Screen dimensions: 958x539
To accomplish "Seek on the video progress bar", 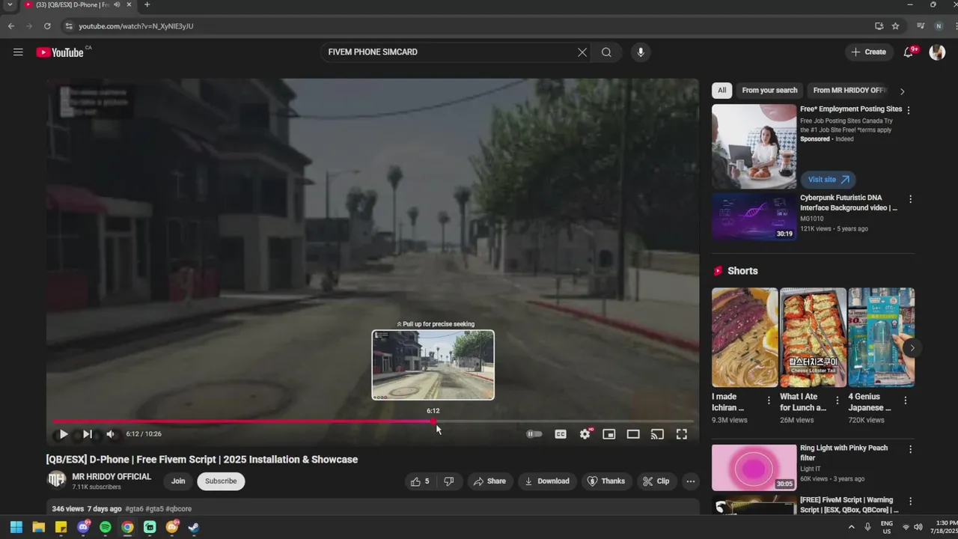I will point(372,421).
